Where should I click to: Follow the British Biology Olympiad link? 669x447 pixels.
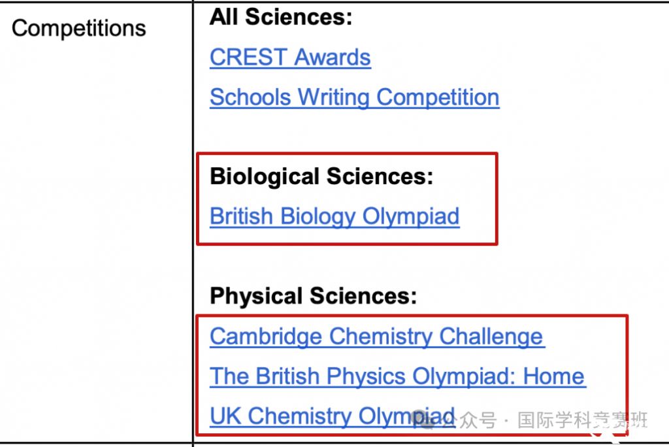click(x=334, y=216)
